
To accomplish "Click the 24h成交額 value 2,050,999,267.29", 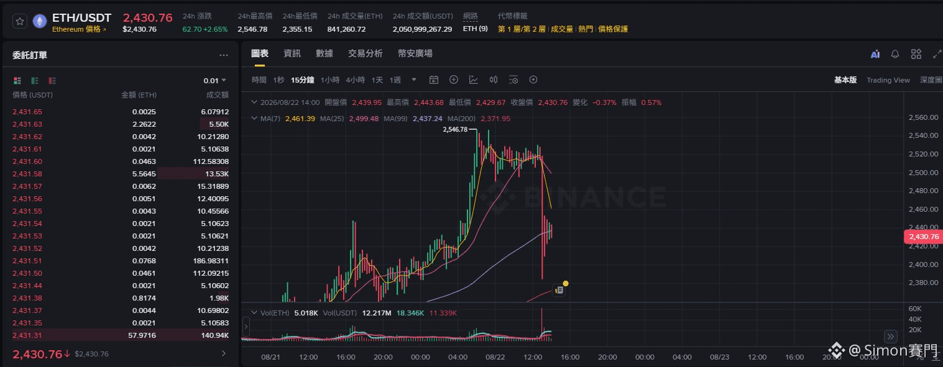I will tap(423, 29).
